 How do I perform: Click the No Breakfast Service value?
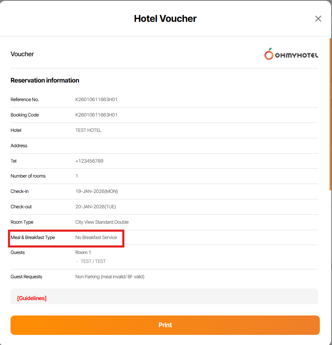click(96, 237)
